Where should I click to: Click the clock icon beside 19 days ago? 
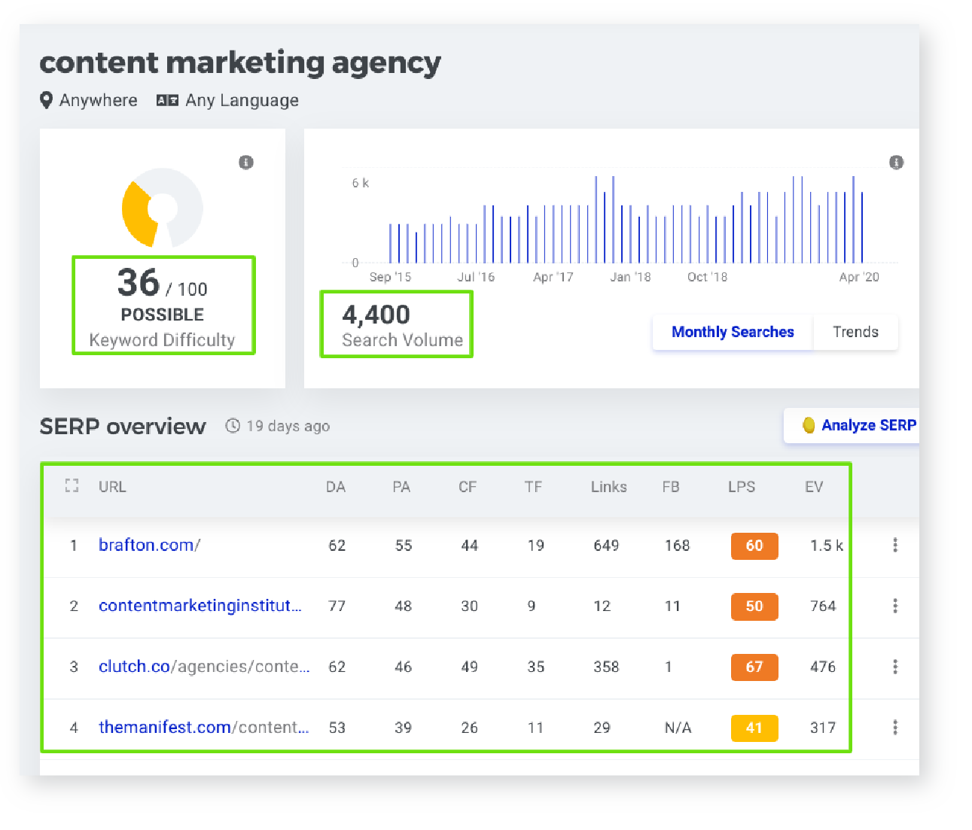233,426
